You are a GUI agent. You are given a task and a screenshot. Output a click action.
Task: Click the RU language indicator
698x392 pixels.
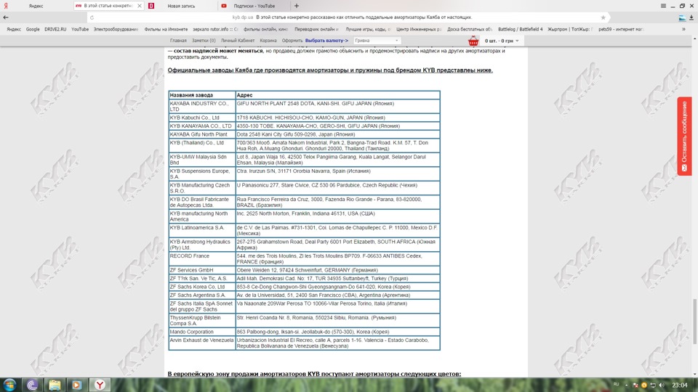(x=616, y=385)
